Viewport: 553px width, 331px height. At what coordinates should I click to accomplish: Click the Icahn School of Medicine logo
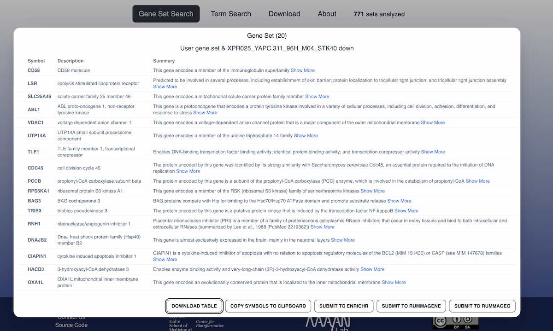(x=181, y=324)
